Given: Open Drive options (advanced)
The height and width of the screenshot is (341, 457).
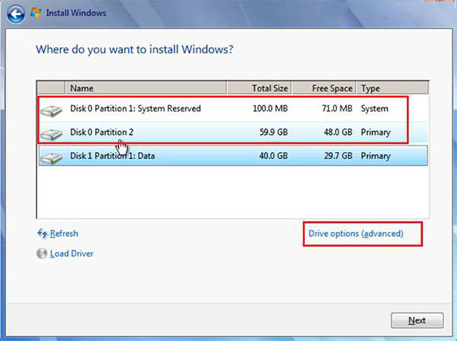Looking at the screenshot, I should pyautogui.click(x=356, y=234).
